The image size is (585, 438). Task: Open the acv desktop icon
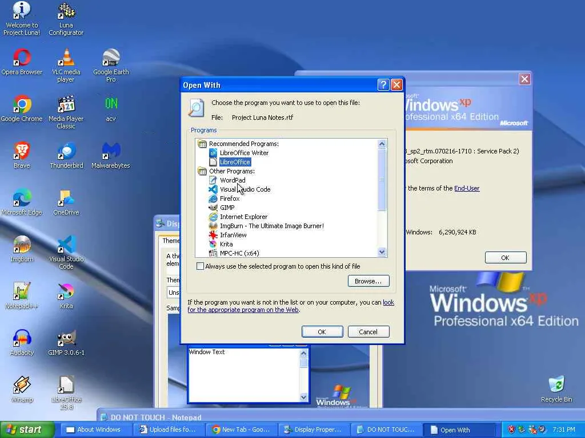click(x=111, y=109)
